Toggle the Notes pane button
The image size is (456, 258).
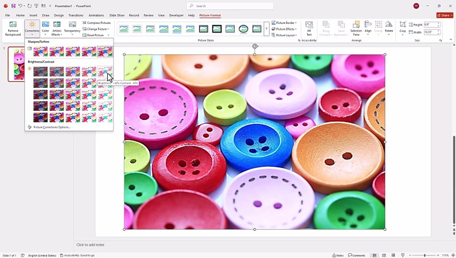(x=338, y=255)
